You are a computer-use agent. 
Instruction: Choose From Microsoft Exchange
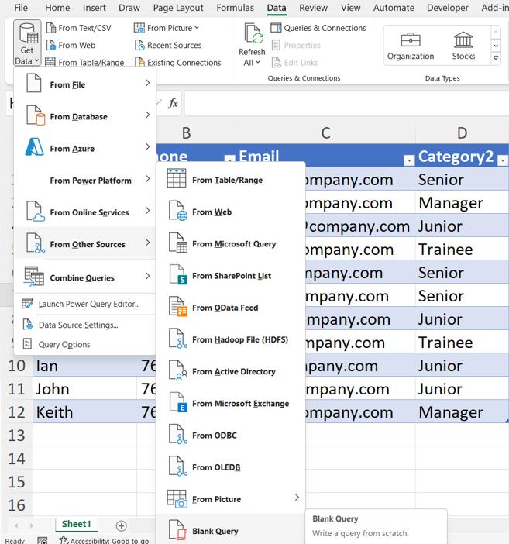(x=230, y=403)
